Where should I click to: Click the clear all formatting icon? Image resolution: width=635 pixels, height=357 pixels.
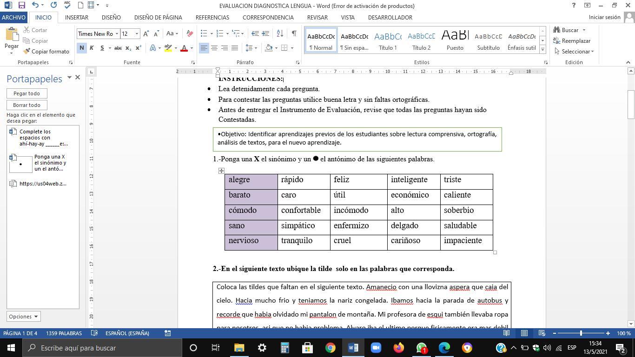tap(190, 33)
